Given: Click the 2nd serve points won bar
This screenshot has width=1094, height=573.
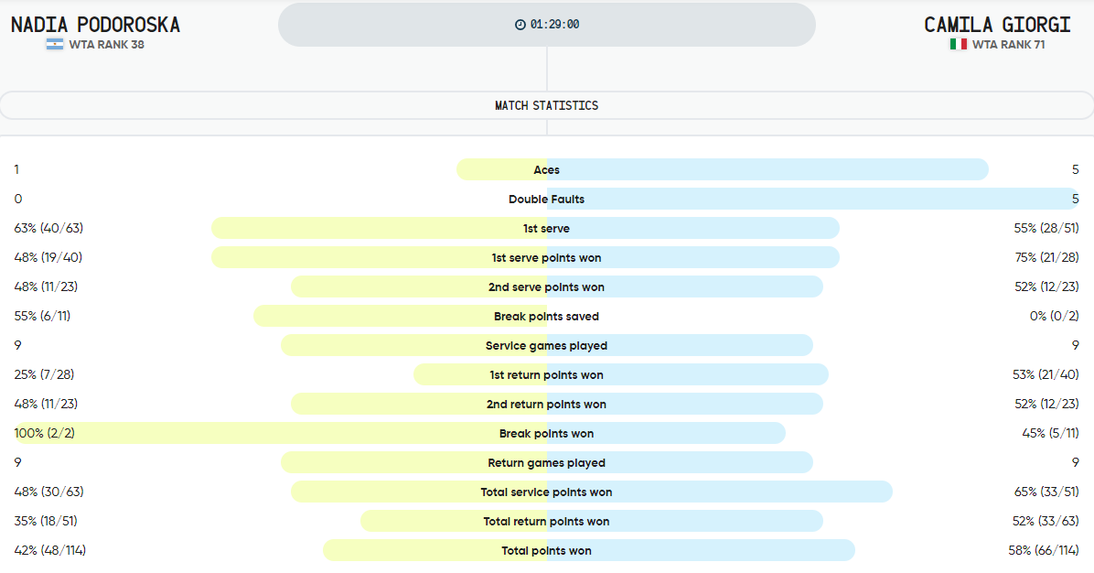Looking at the screenshot, I should (557, 286).
